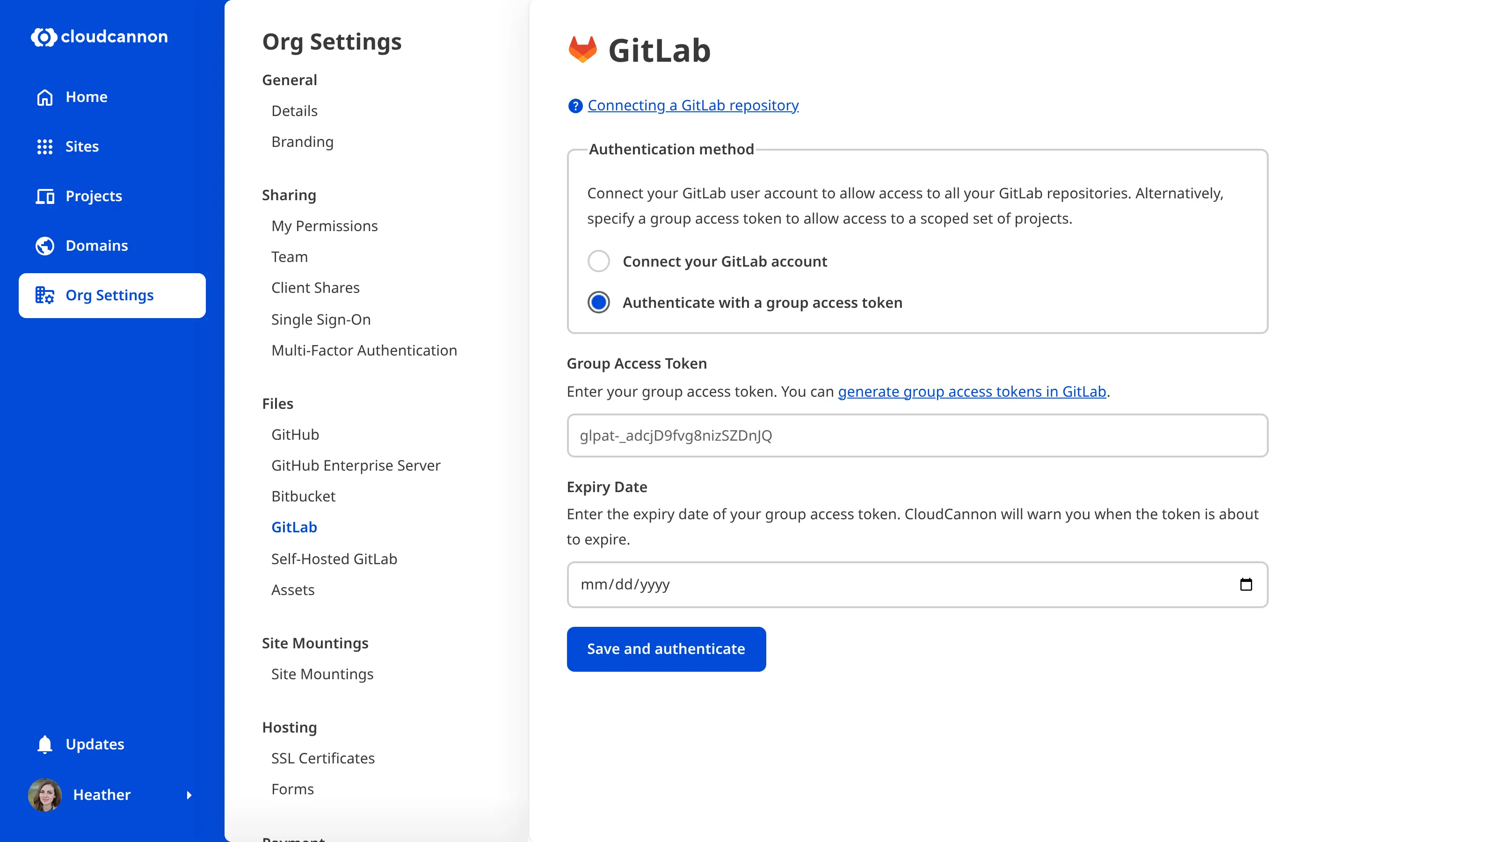This screenshot has height=842, width=1497.
Task: Click the Org Settings gear icon
Action: (x=45, y=295)
